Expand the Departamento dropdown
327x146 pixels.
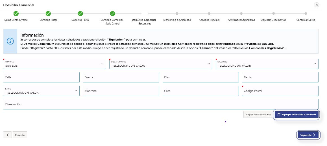click(x=161, y=64)
